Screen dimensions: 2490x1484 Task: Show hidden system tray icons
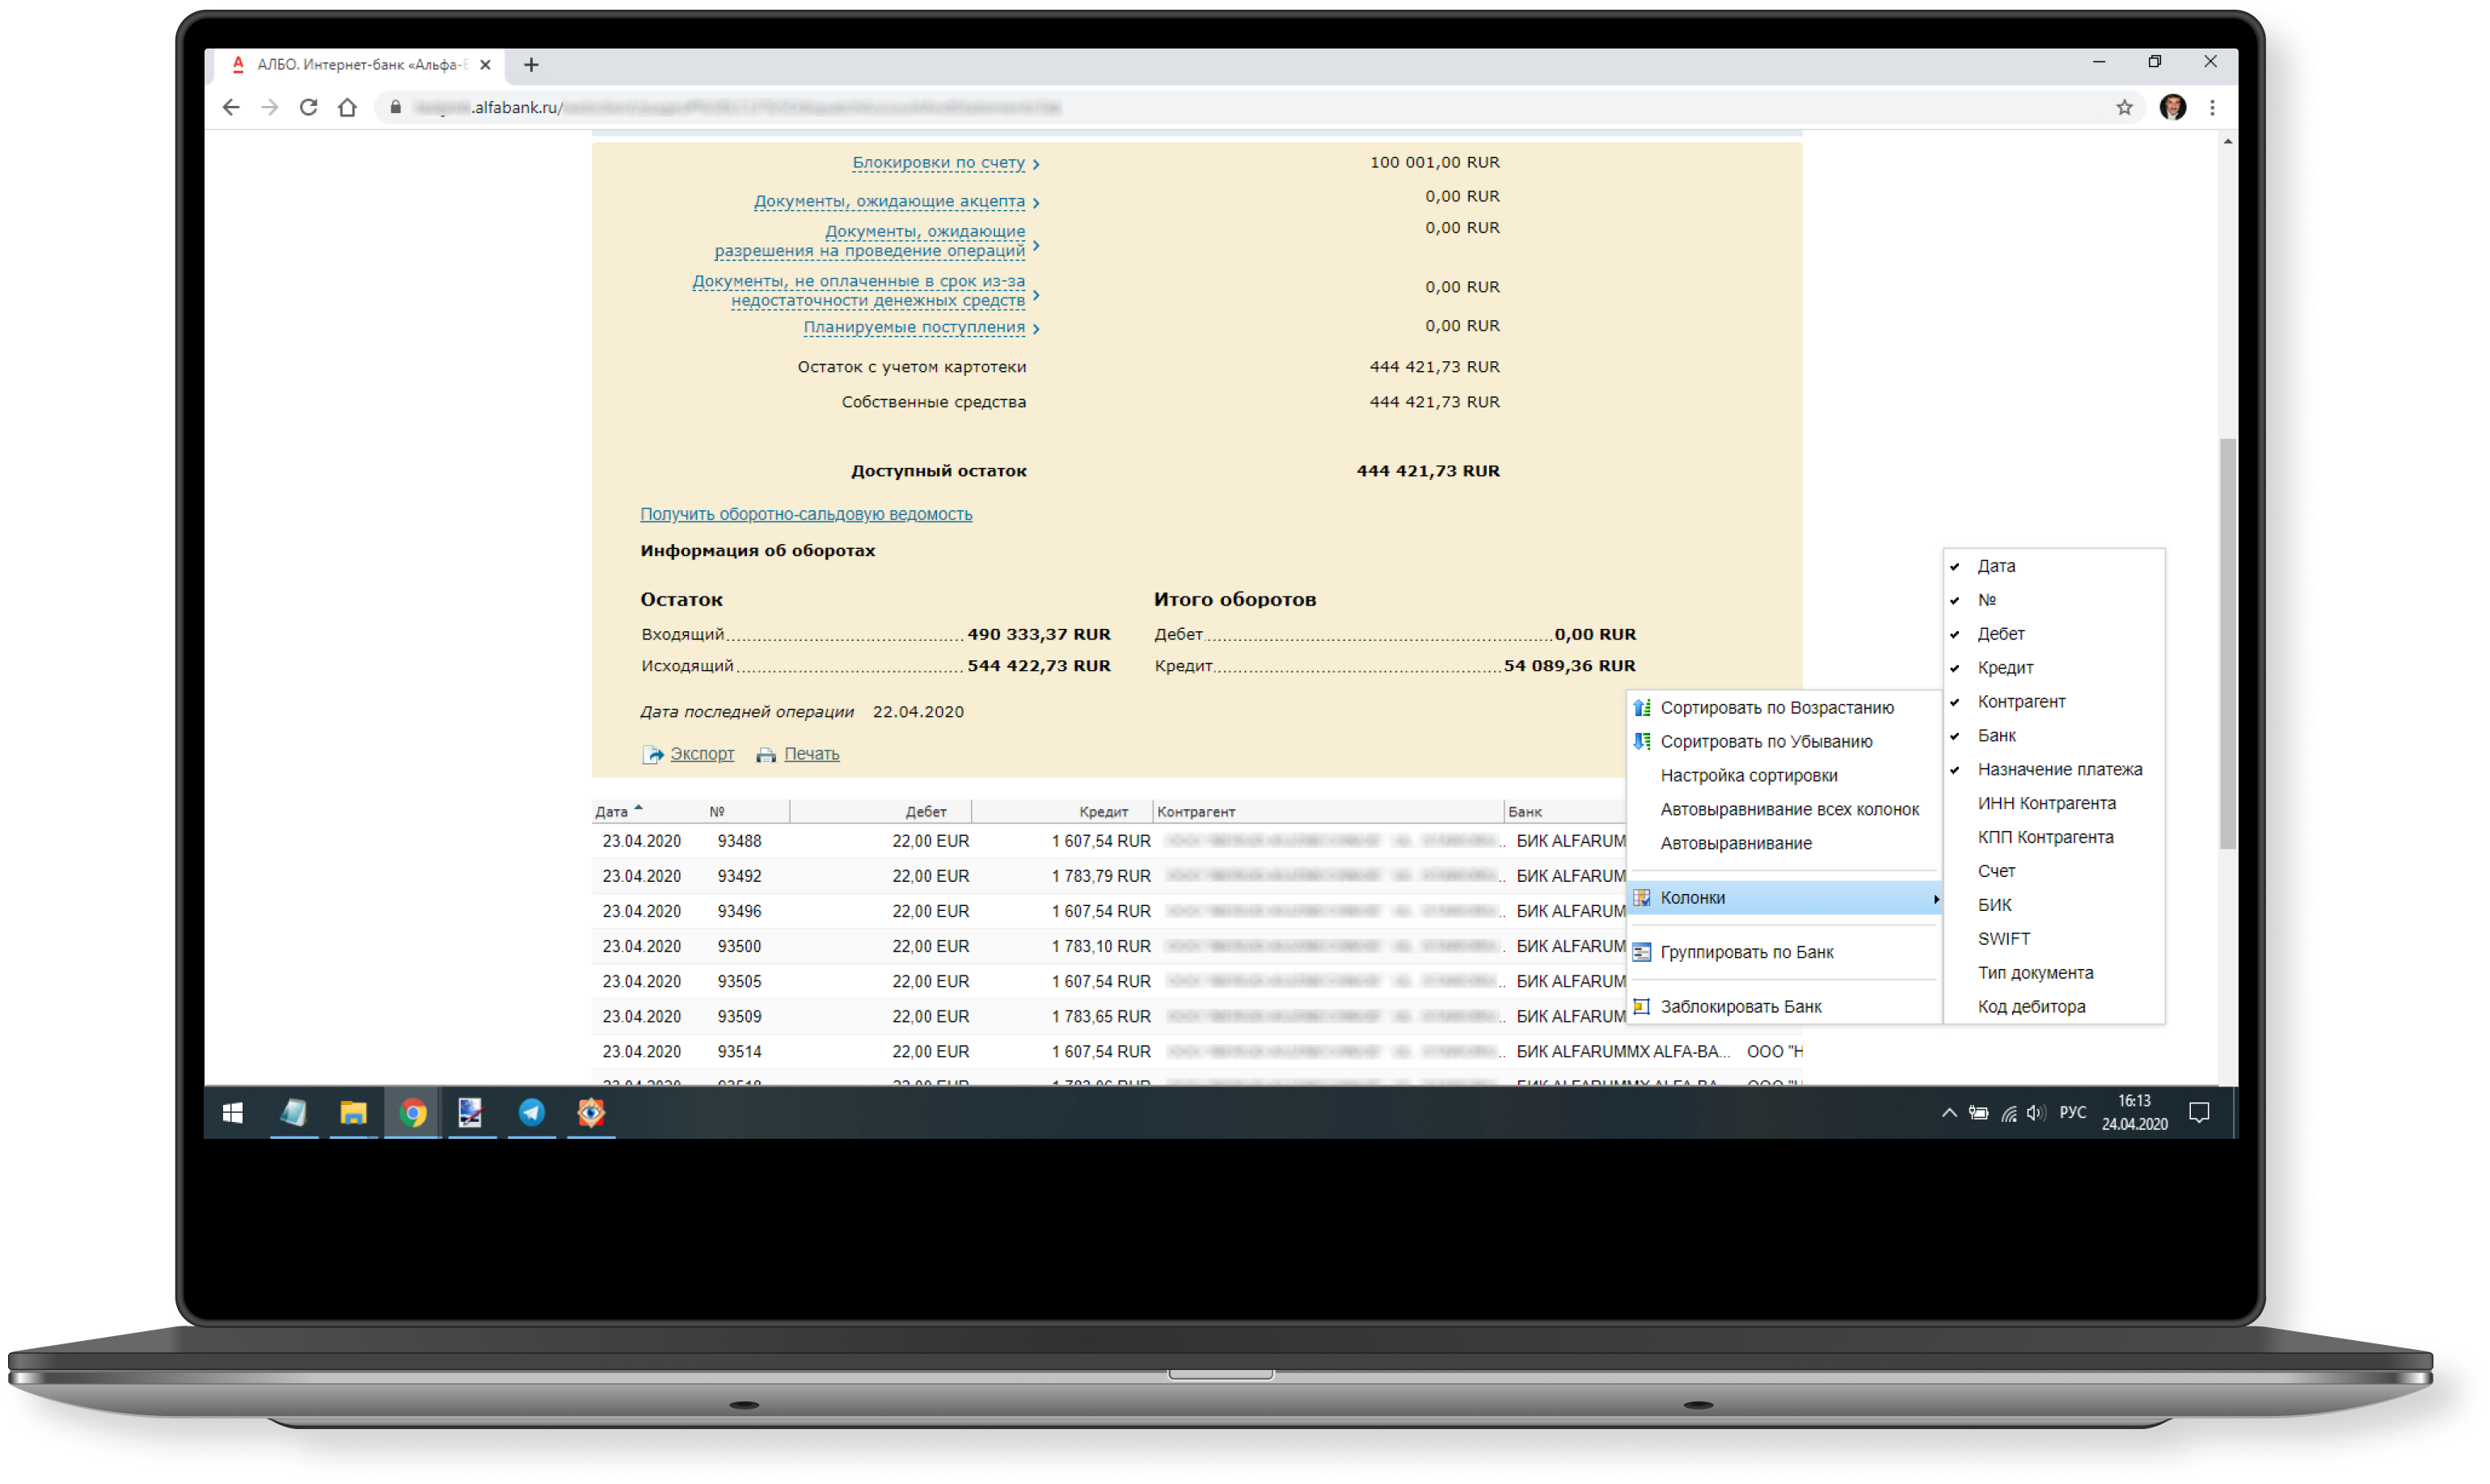1949,1113
